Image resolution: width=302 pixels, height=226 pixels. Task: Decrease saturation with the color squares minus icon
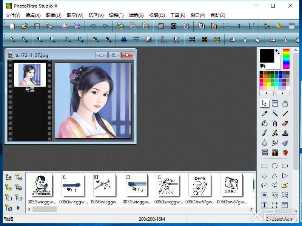click(x=96, y=40)
